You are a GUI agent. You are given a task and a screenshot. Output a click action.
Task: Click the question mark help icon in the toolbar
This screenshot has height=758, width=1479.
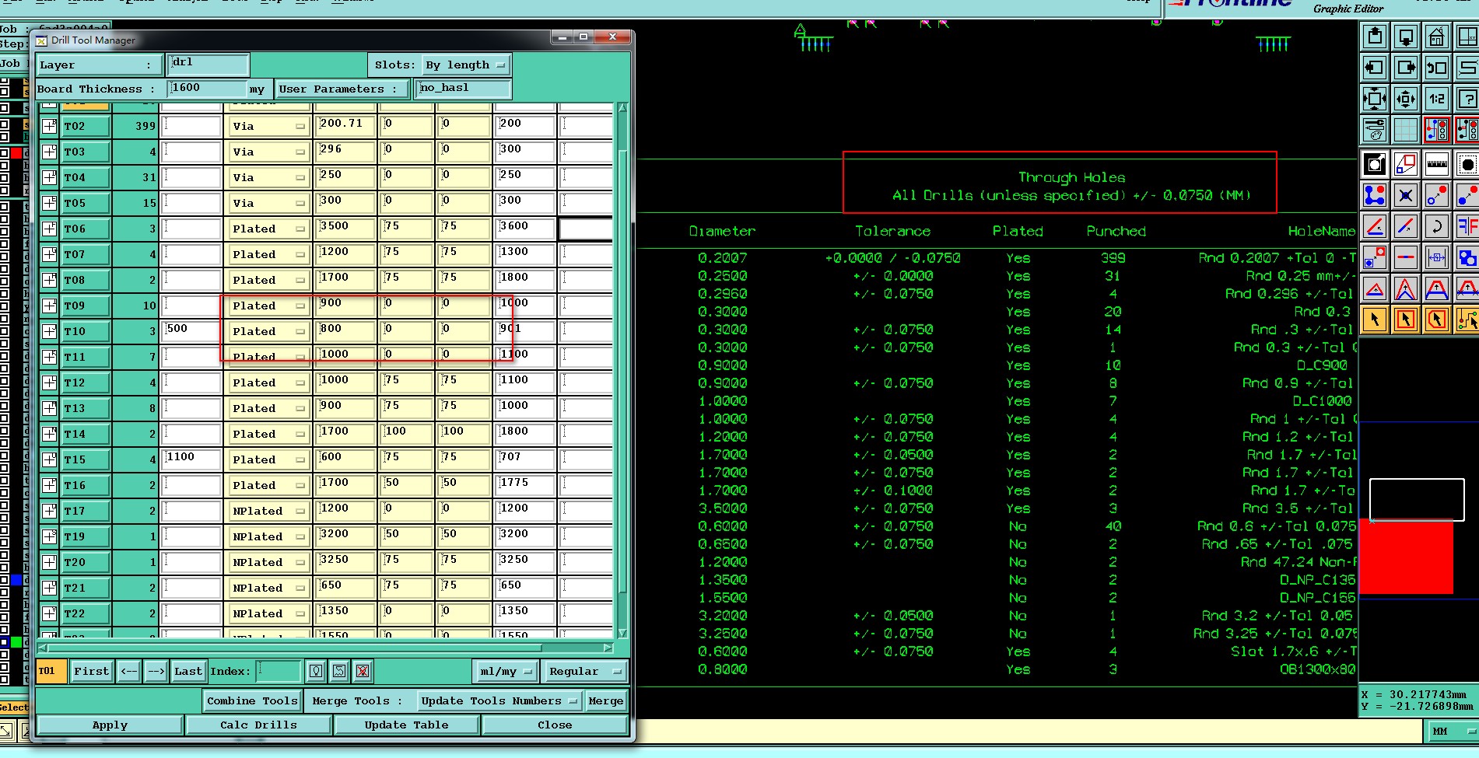1467,99
